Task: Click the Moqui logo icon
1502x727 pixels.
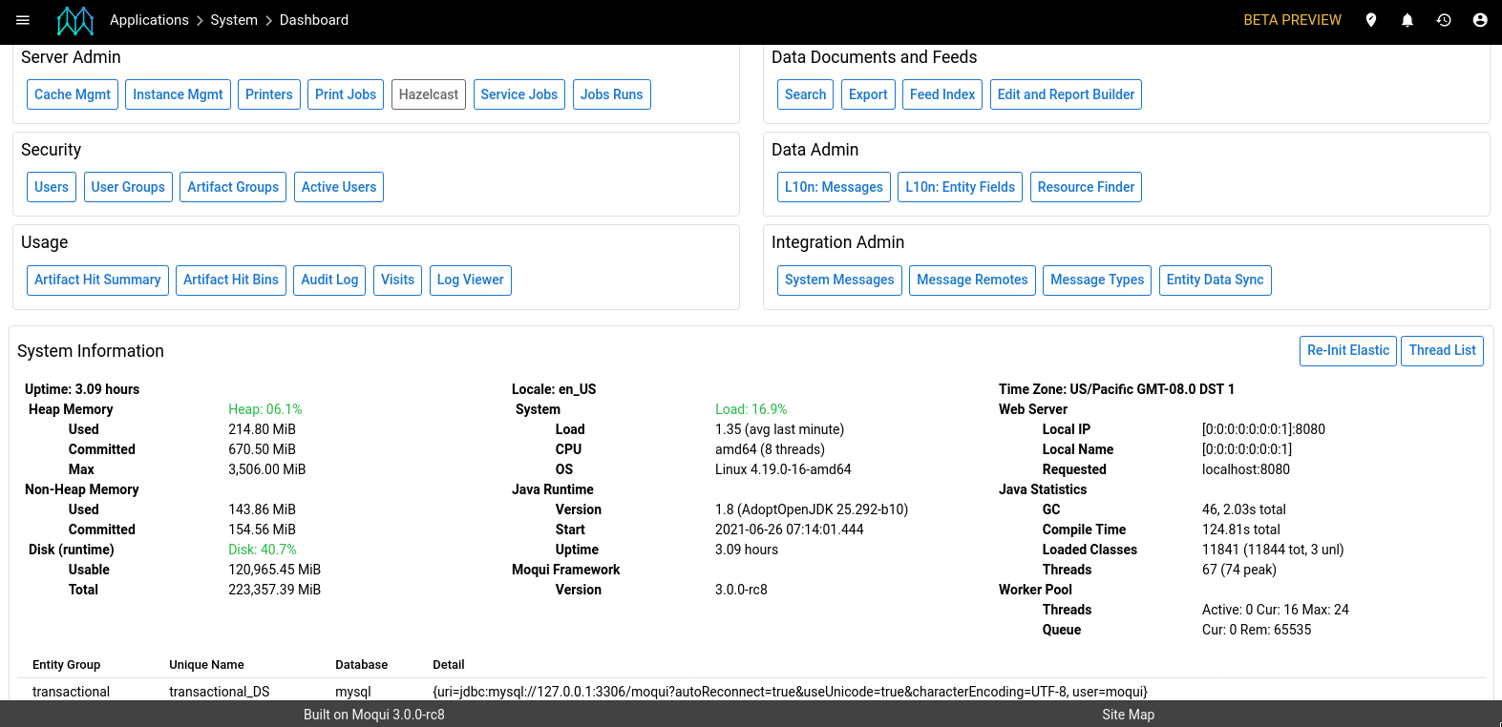Action: (x=75, y=20)
